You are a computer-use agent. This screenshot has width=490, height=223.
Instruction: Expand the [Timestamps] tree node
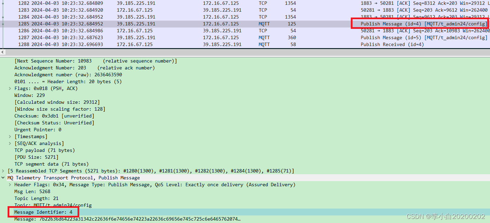[10, 136]
